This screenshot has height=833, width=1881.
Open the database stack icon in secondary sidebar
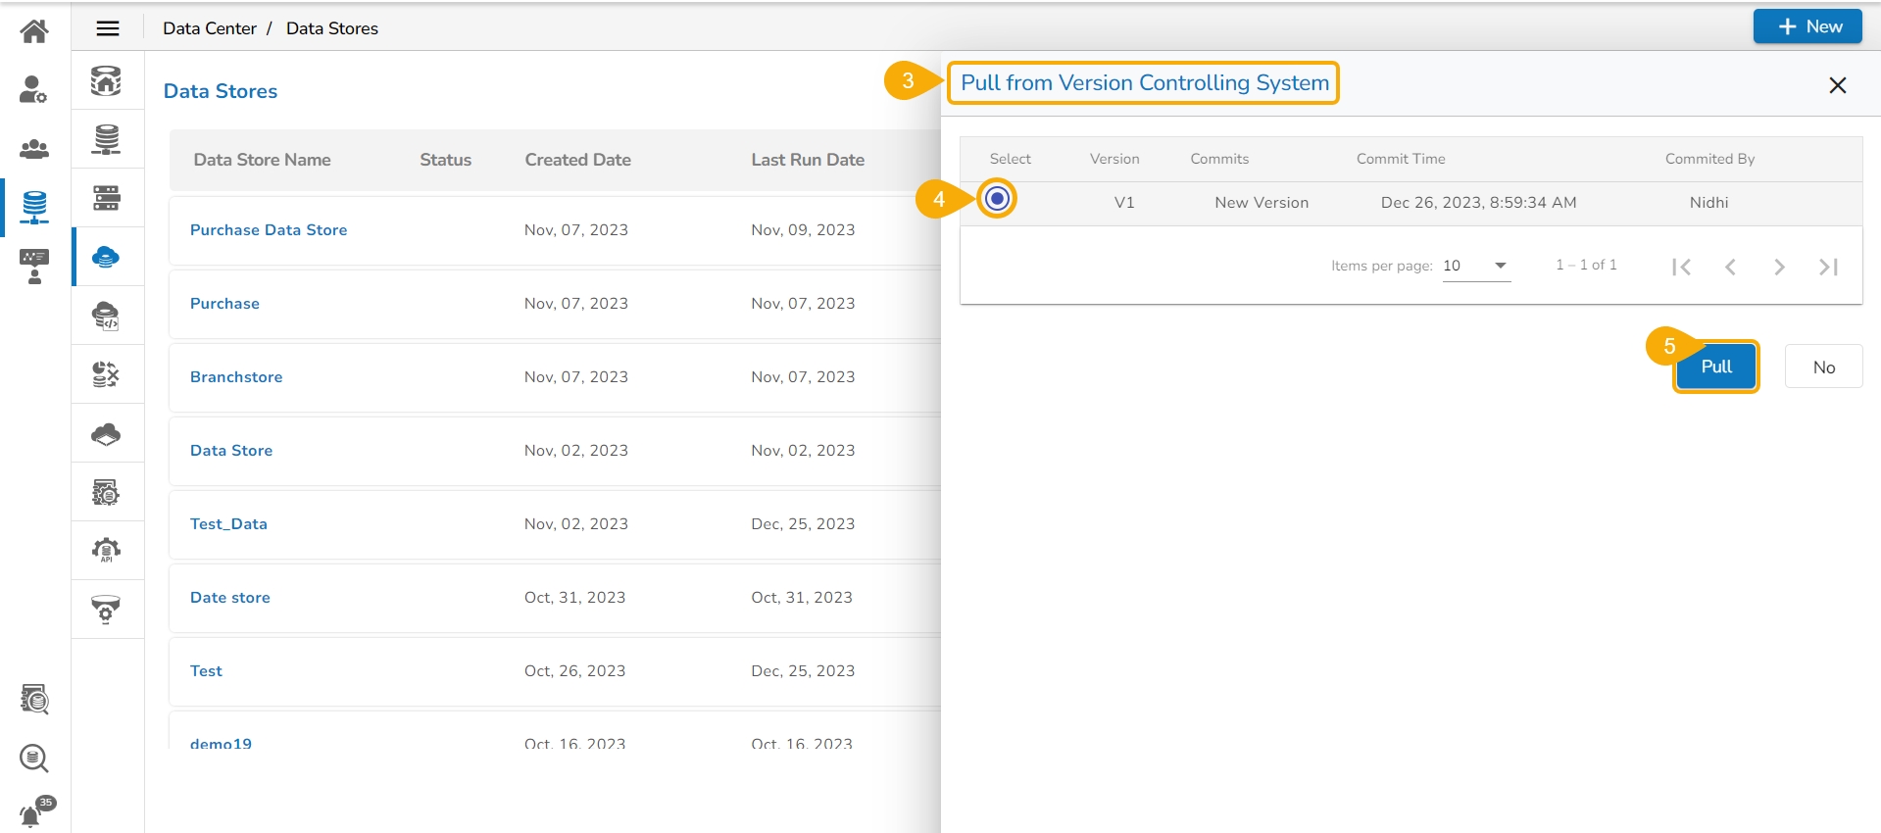pyautogui.click(x=106, y=139)
